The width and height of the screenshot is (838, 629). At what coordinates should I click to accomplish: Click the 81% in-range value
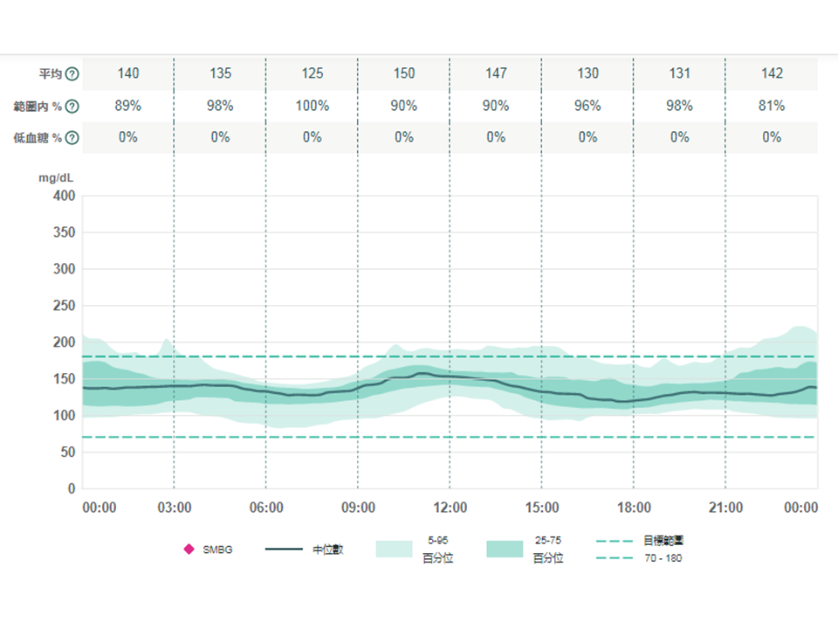[x=772, y=106]
